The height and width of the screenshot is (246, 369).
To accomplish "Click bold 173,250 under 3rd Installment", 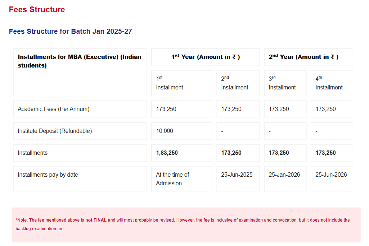I will click(279, 153).
